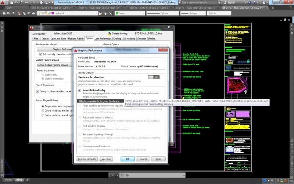Click Help in Graphics Performance dialog
Screen dimensions: 294x184
click(x=158, y=159)
